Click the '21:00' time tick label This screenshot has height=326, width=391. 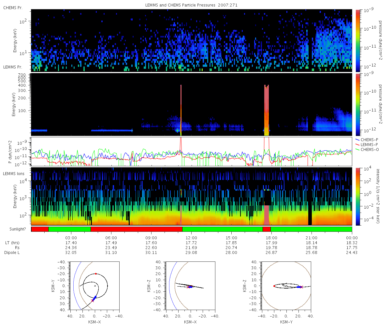tap(312, 238)
